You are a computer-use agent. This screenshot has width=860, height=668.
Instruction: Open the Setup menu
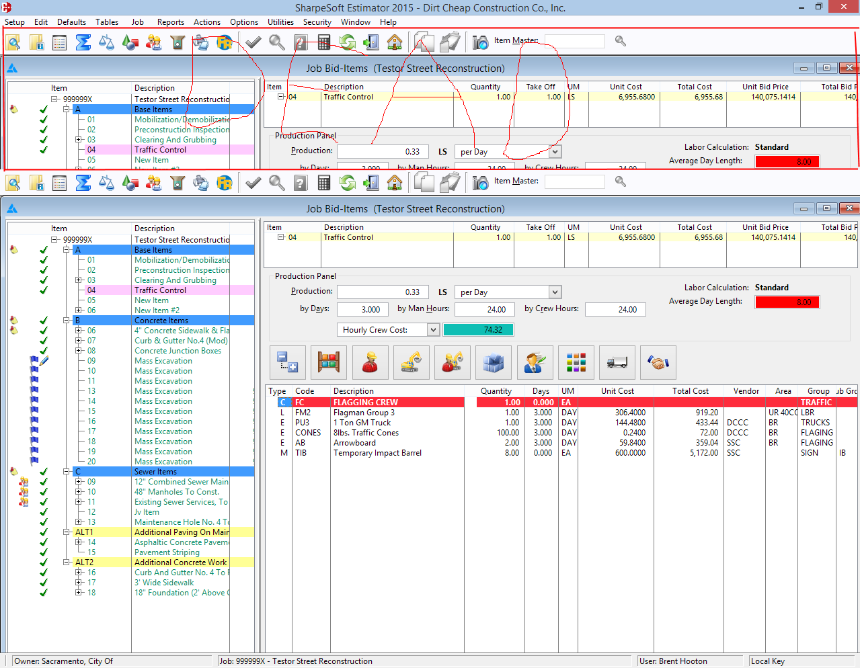(15, 22)
